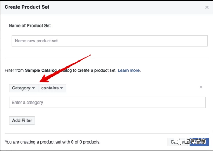Close the Create Product Set dialog
This screenshot has height=151, width=213.
point(207,7)
